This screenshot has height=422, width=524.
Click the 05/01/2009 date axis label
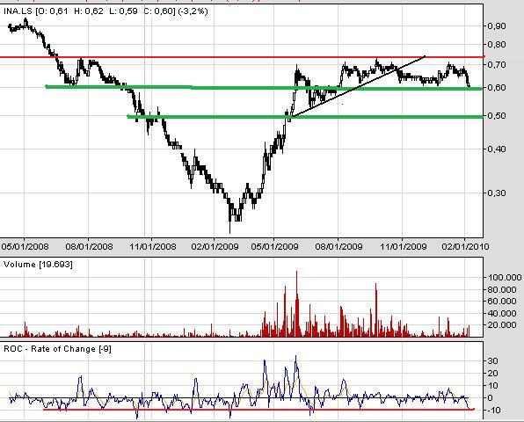click(x=274, y=246)
